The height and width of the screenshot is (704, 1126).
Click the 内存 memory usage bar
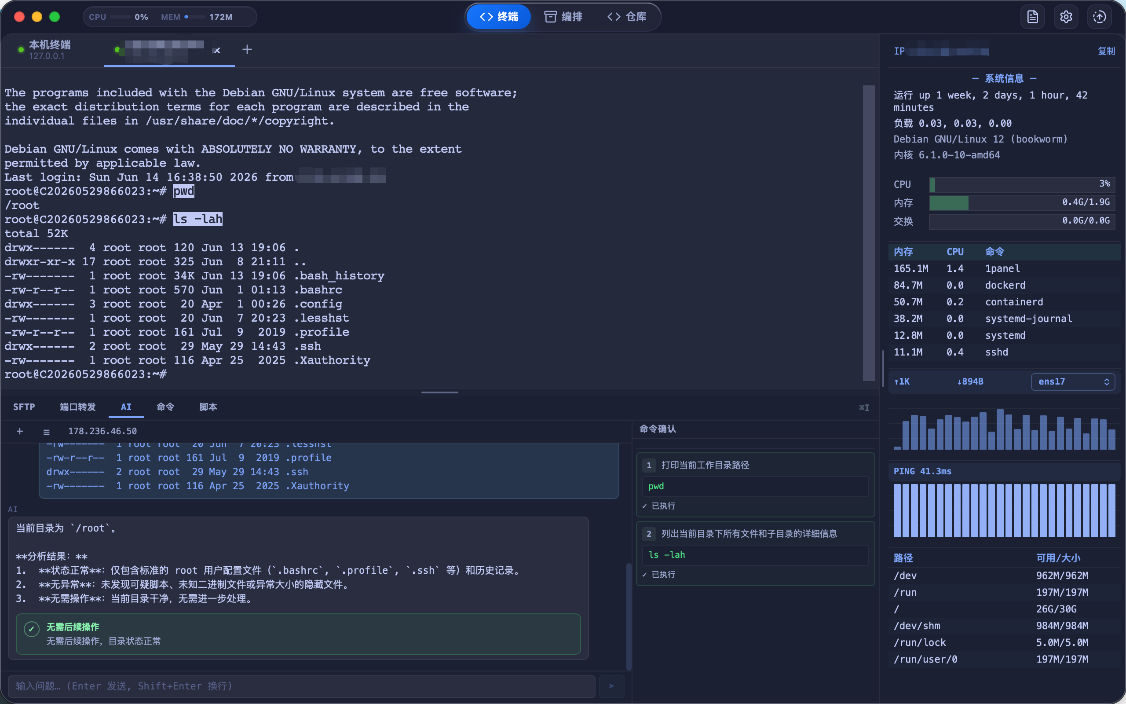[1022, 203]
